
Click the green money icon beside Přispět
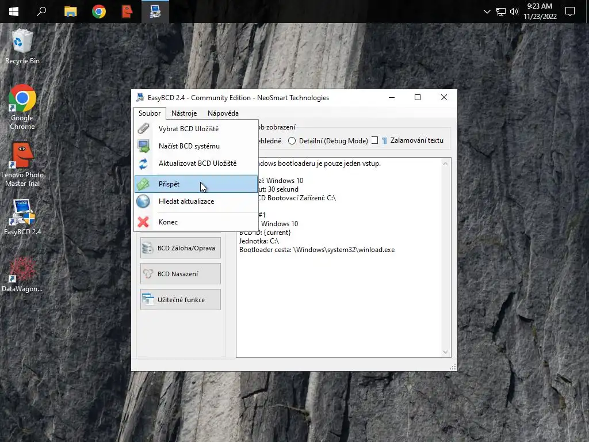pos(143,184)
